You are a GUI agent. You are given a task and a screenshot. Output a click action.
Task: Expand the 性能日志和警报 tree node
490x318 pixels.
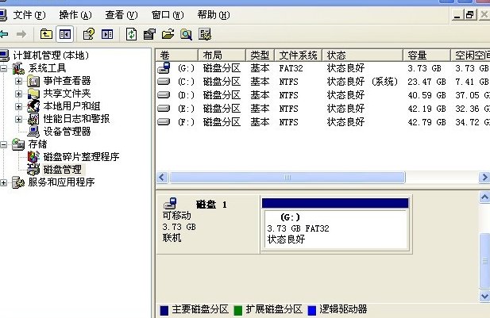click(x=19, y=119)
